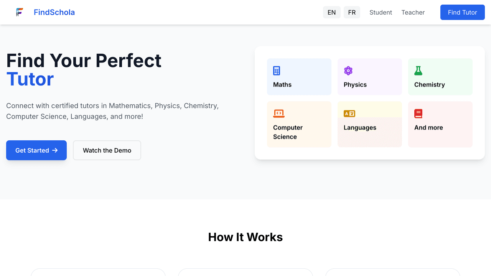The height and width of the screenshot is (276, 491).
Task: Click the Languages translate icon
Action: pyautogui.click(x=349, y=113)
